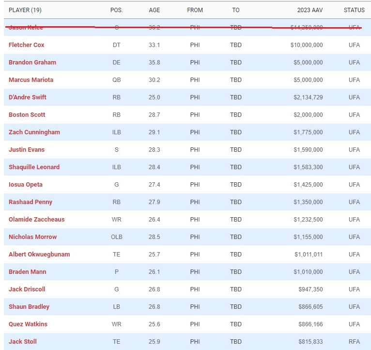Sort by the AGE column header

[155, 10]
